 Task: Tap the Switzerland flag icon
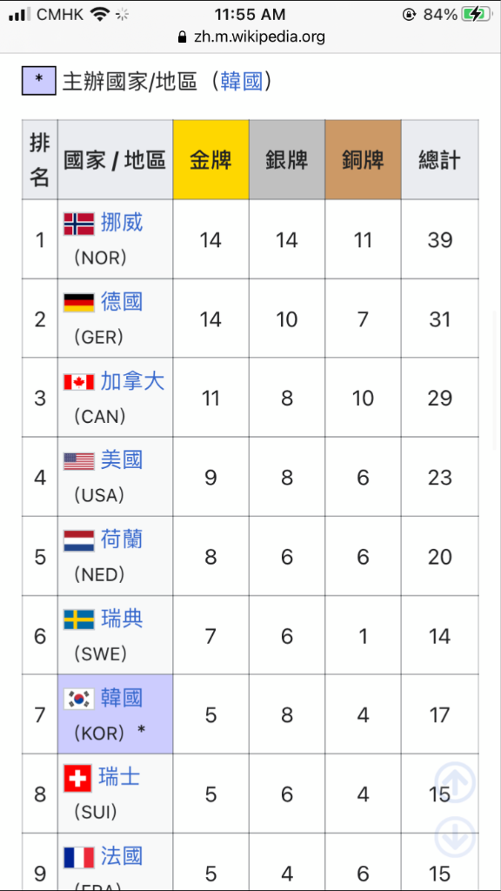point(77,778)
